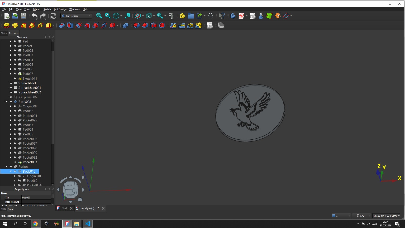405x228 pixels.
Task: Click the Tip property value Pad067
Action: (x=36, y=198)
